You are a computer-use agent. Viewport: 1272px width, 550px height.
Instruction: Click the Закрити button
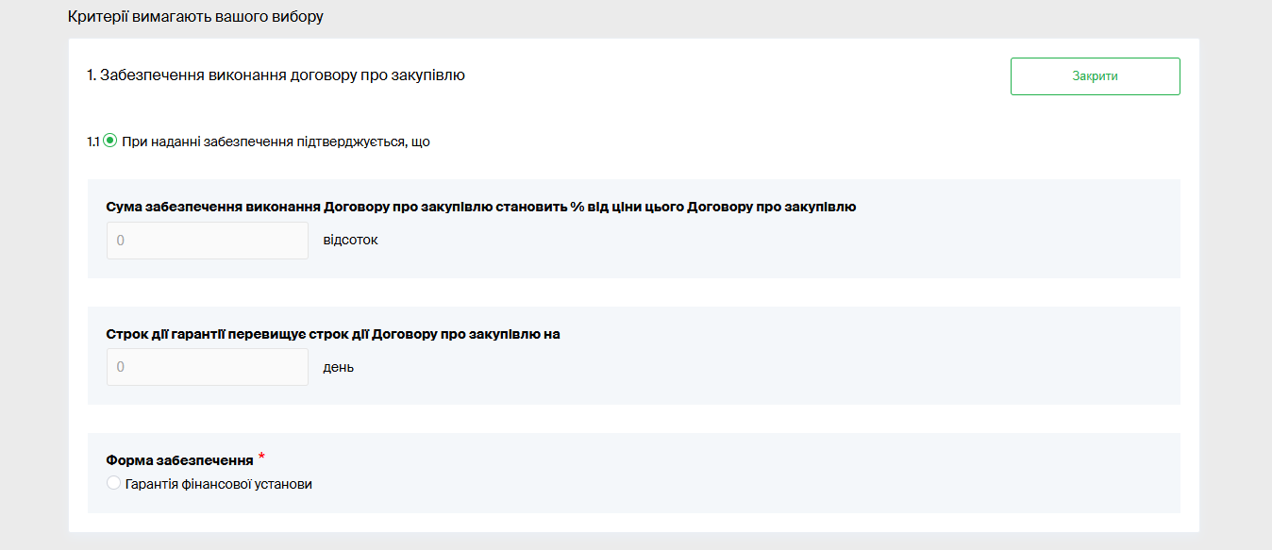coord(1095,76)
